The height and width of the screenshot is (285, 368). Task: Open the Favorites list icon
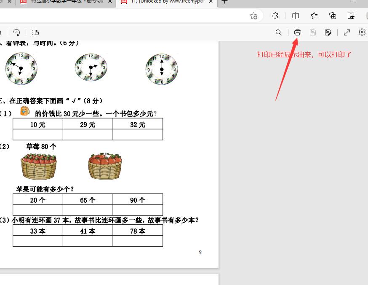[314, 16]
